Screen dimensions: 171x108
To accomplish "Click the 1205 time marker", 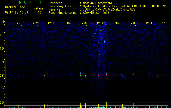I will [x=83, y=23].
